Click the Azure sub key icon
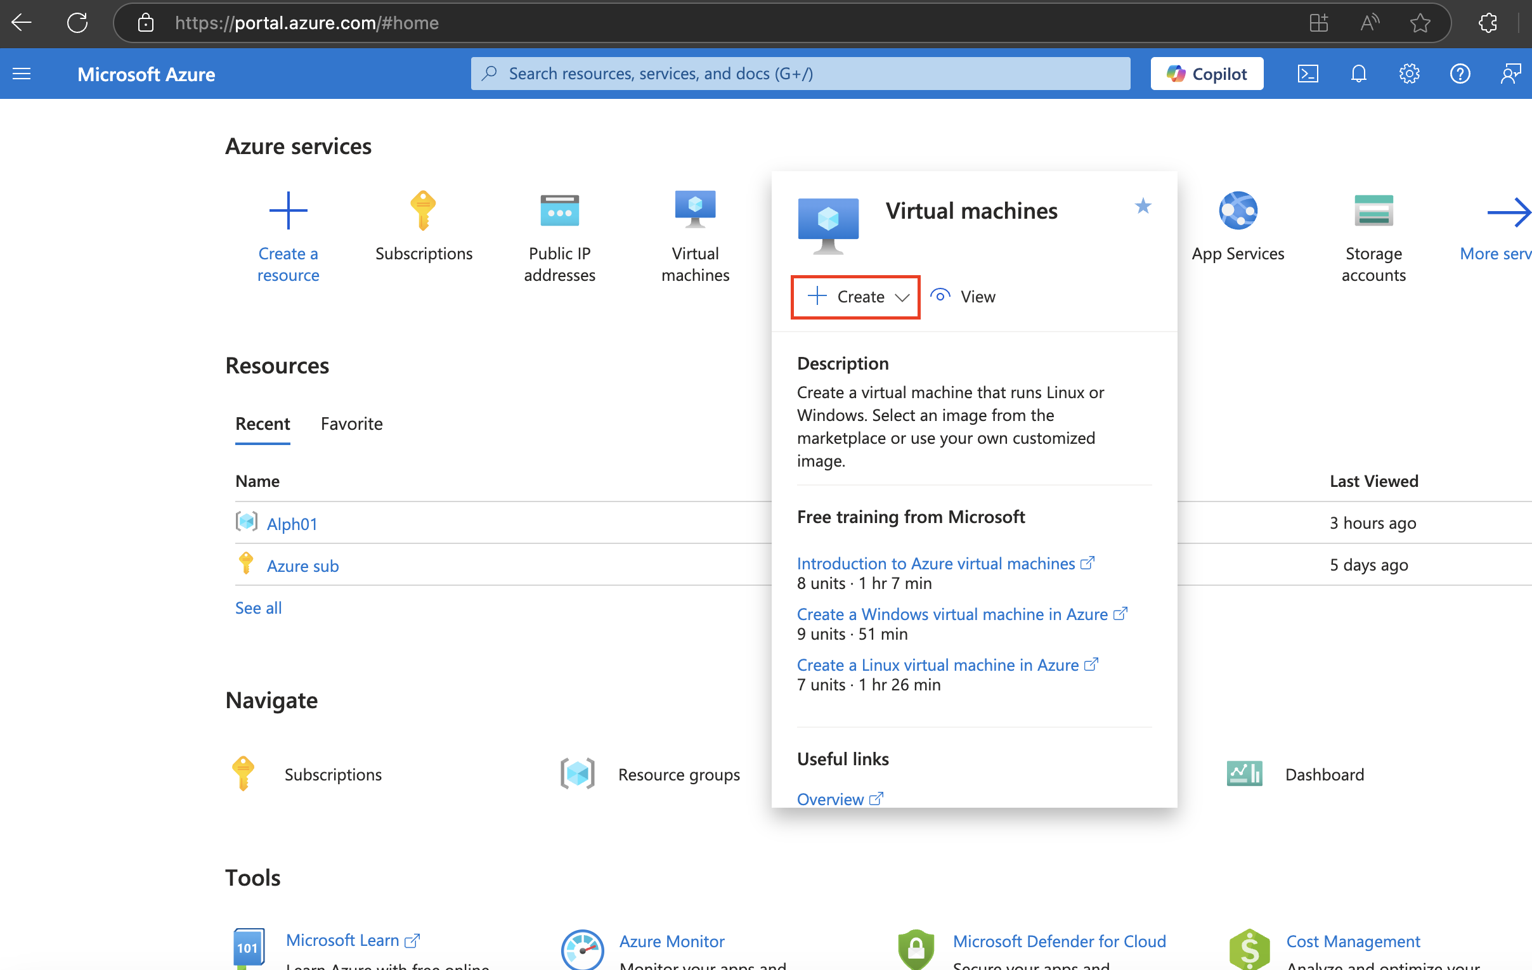The width and height of the screenshot is (1532, 970). coord(245,564)
